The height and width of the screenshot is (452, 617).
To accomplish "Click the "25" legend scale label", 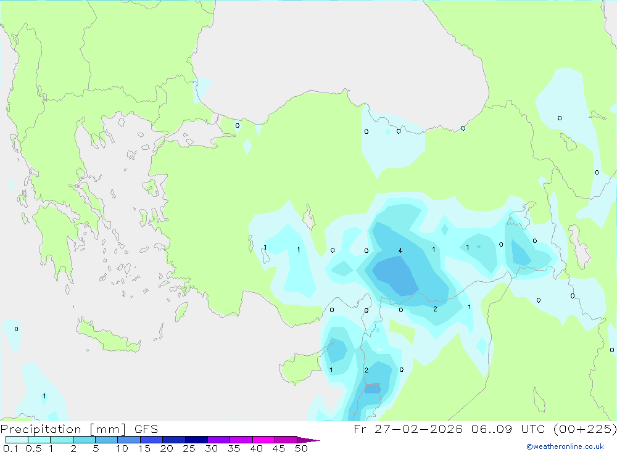I will coord(189,448).
